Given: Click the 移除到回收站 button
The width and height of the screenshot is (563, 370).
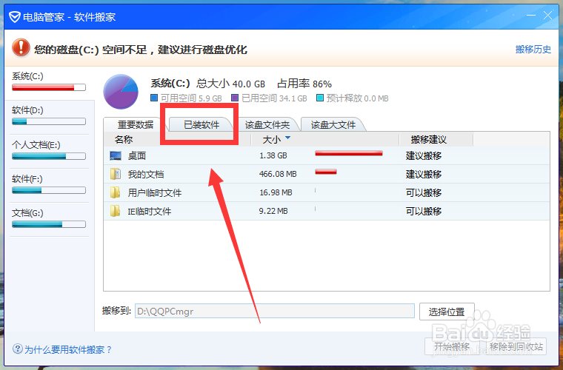Looking at the screenshot, I should tap(516, 347).
